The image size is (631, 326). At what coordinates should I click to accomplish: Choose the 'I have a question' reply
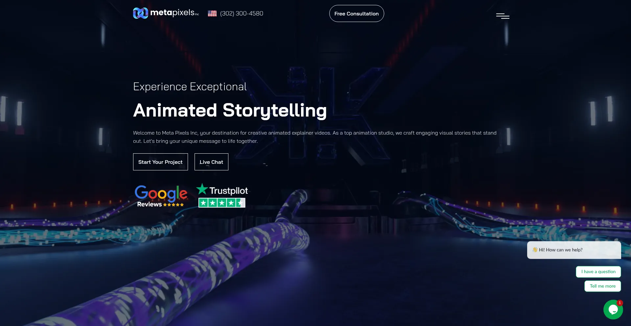tap(598, 272)
